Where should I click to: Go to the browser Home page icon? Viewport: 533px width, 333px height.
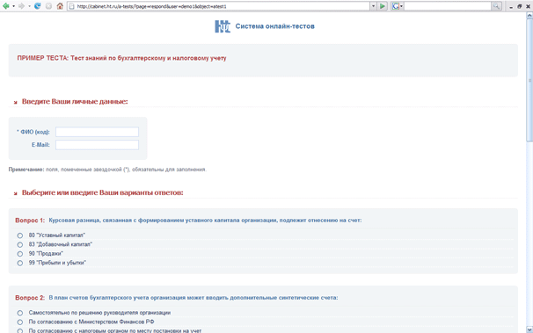point(60,6)
